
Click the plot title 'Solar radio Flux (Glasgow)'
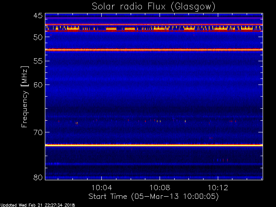(x=154, y=7)
